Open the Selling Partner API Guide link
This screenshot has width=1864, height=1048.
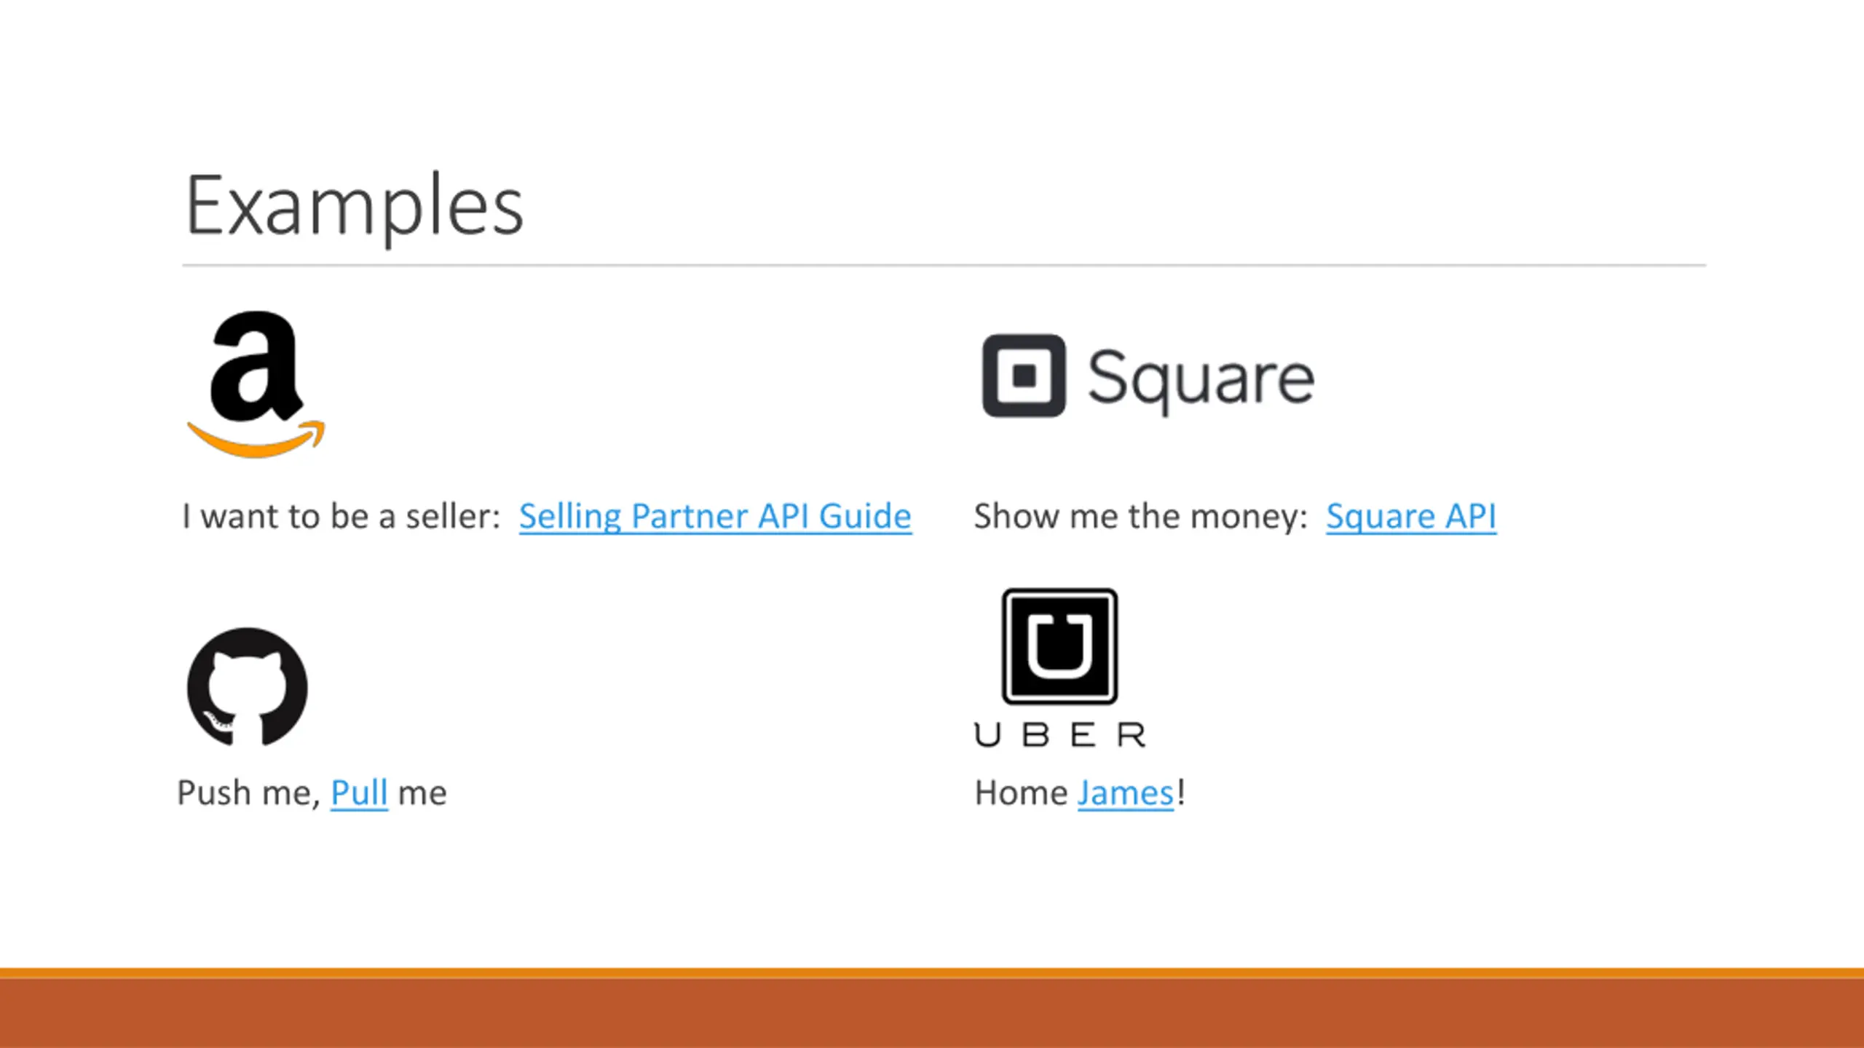click(x=715, y=516)
